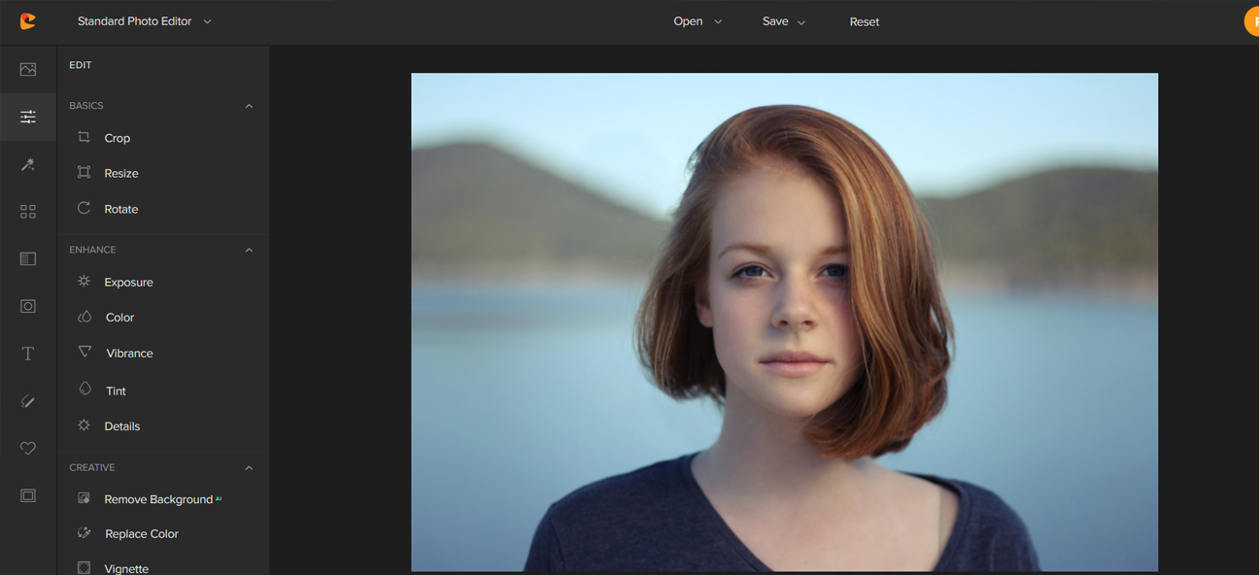Open the heart-shaped sidebar icon
Viewport: 1259px width, 575px height.
pyautogui.click(x=28, y=448)
